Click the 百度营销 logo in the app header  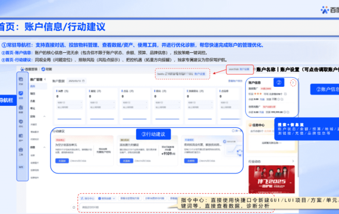29,69
